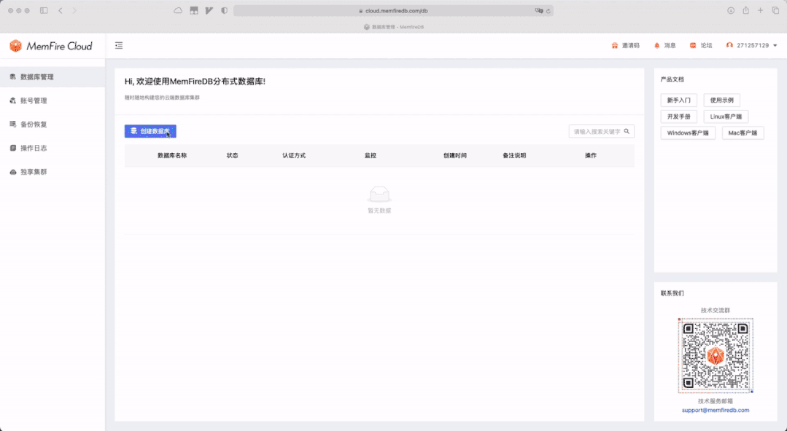Open 独享集群 in the sidebar
Screen dimensions: 787x431
53,172
